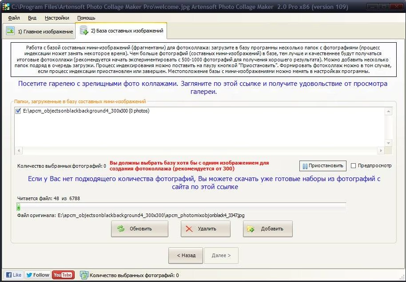Click the main image tab icon
The image size is (406, 282).
click(10, 31)
